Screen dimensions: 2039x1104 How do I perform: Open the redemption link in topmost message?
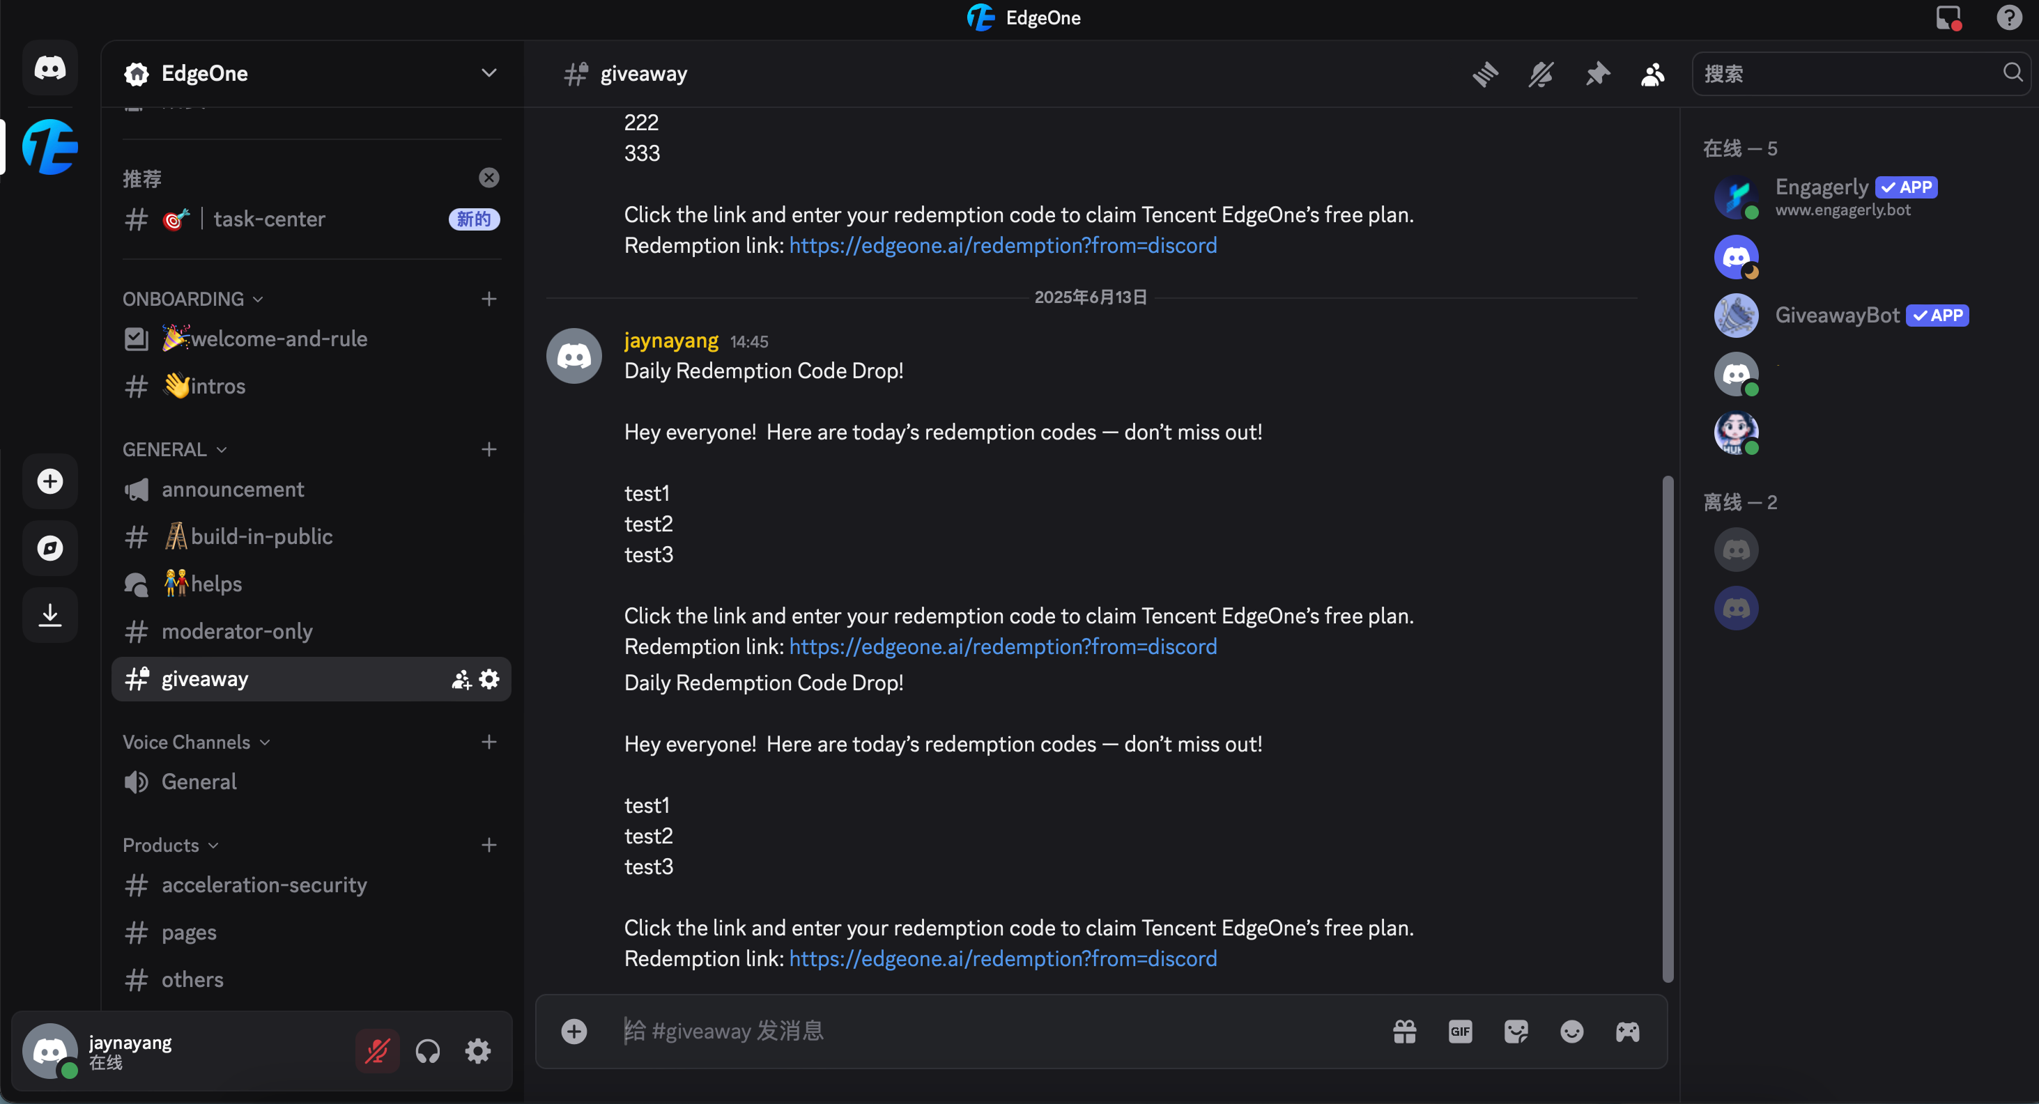(1003, 245)
